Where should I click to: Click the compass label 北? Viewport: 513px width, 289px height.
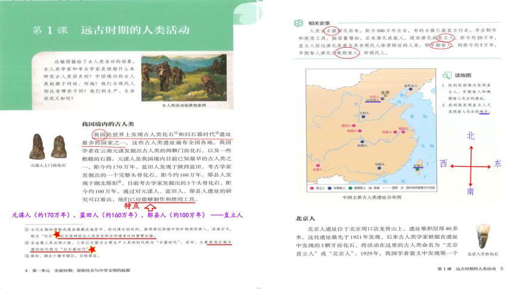(x=471, y=136)
